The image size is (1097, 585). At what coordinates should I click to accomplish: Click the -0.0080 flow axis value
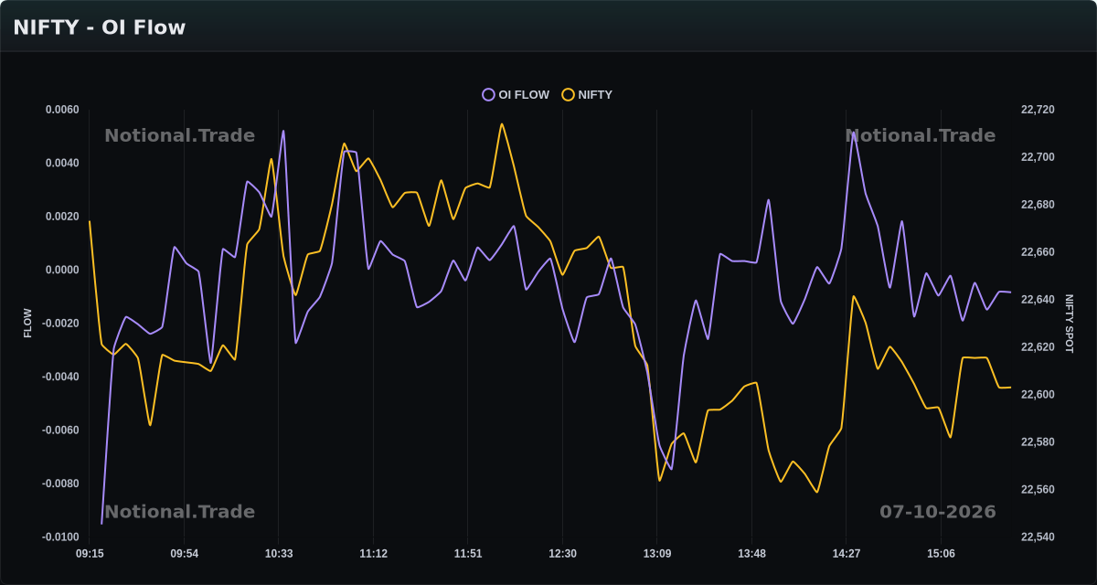60,484
